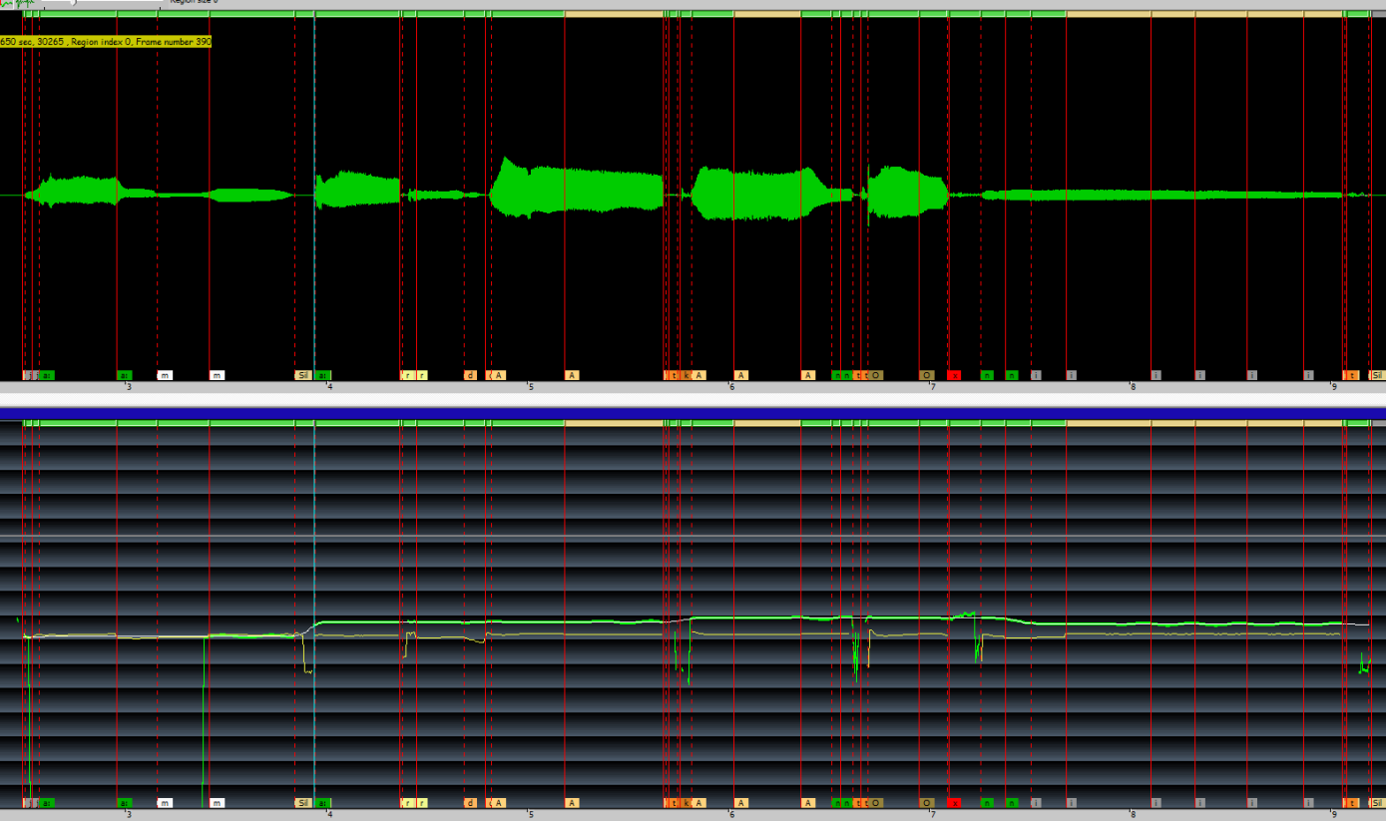Click final 'Sil' label at waveform panel's right edge
The image size is (1386, 821).
(1377, 375)
